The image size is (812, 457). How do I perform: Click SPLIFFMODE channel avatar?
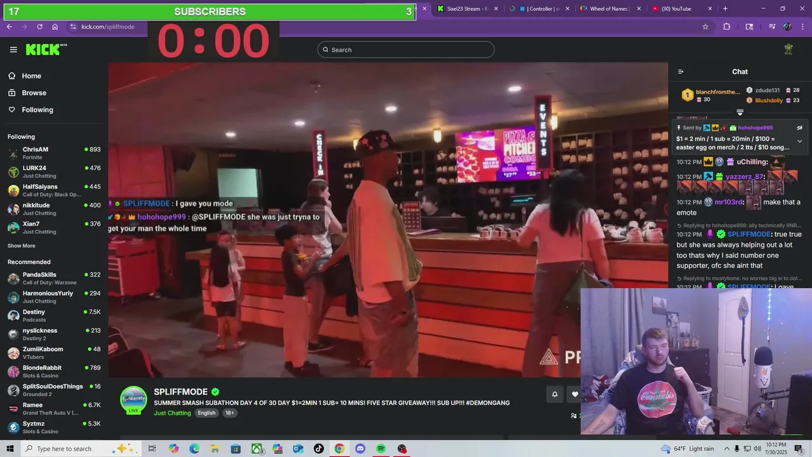click(134, 399)
